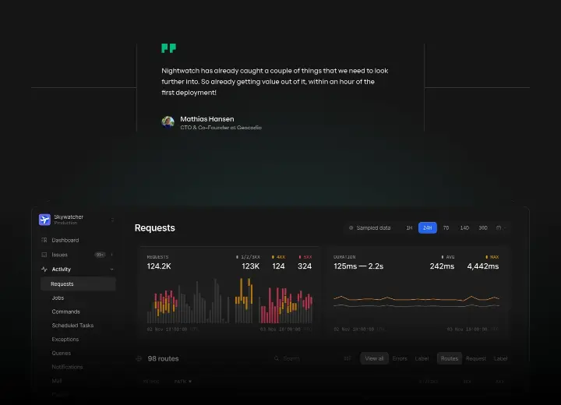This screenshot has width=561, height=405.
Task: Click Mathias Hansen's avatar photo
Action: pos(168,122)
